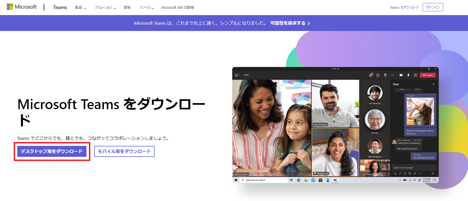Click the format text icon under message box
The image size is (468, 201).
395,173
